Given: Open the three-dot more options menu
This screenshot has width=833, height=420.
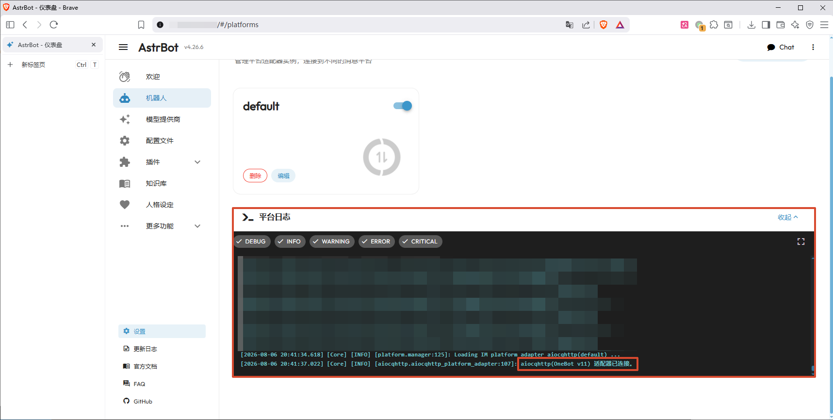Looking at the screenshot, I should click(x=813, y=47).
